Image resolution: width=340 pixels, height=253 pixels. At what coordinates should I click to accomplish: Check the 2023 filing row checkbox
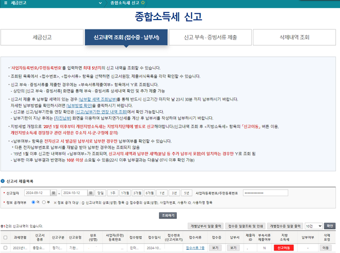pos(5,247)
